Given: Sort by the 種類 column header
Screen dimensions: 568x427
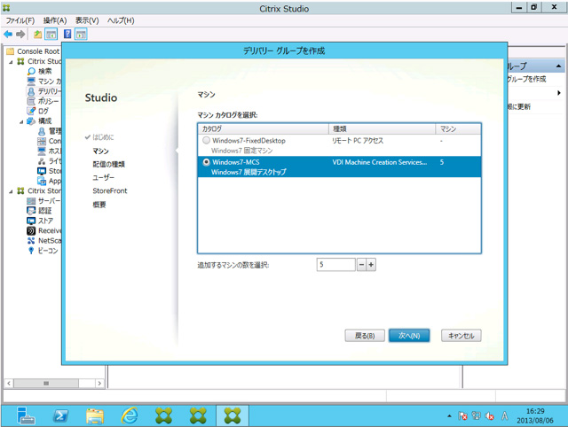Looking at the screenshot, I should 382,129.
